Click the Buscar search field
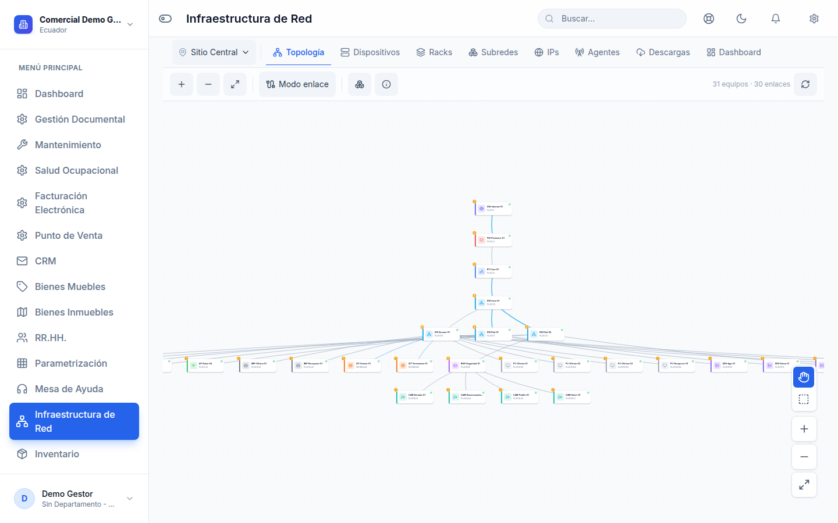Screen dimensions: 838x523 (612, 19)
